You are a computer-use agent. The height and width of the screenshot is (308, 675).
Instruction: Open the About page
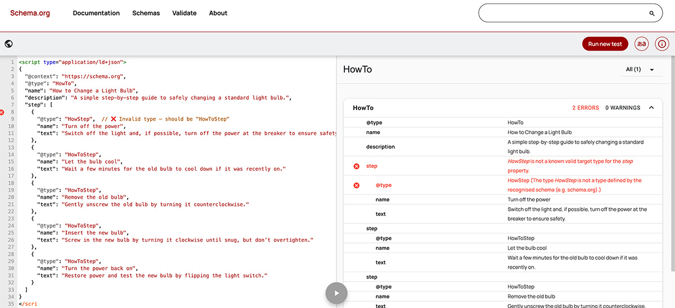point(218,13)
